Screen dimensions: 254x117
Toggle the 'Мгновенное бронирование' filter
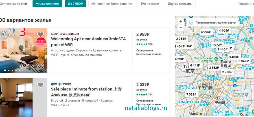(x=111, y=4)
